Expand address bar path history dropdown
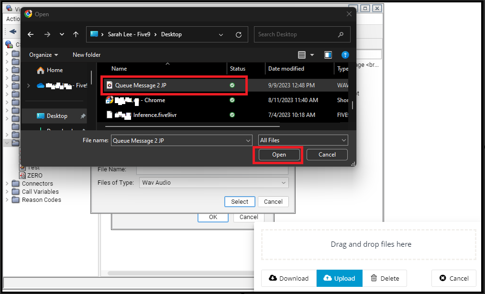 221,34
